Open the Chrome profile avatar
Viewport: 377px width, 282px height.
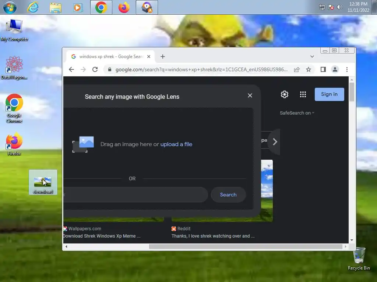[x=335, y=69]
